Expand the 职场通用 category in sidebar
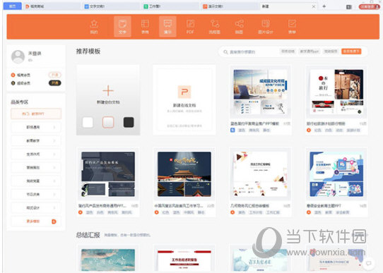383x273 pixels. (x=36, y=127)
